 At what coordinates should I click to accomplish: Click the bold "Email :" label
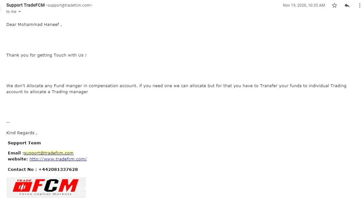[15, 153]
